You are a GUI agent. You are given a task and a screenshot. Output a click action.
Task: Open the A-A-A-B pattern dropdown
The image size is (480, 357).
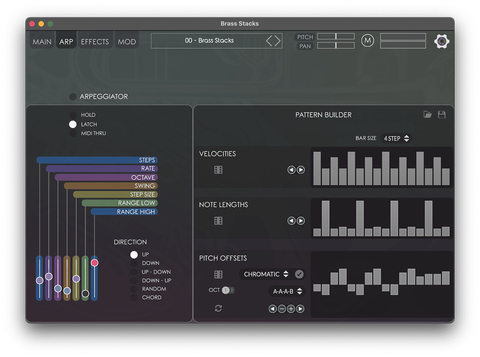tap(287, 291)
